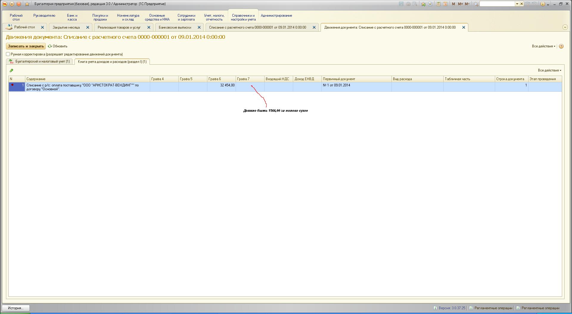Screen dimensions: 572x314
Task: Click the yellow help question mark icon
Action: (561, 46)
